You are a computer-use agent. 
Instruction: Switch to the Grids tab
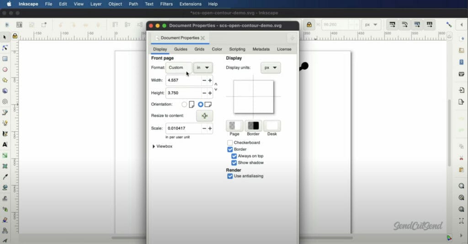coord(199,49)
